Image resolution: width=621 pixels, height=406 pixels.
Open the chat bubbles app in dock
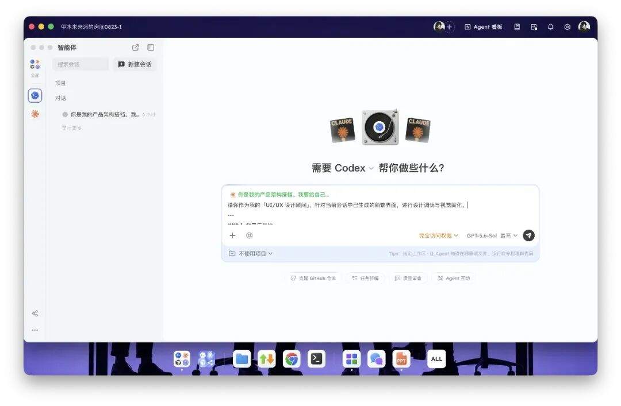[376, 359]
